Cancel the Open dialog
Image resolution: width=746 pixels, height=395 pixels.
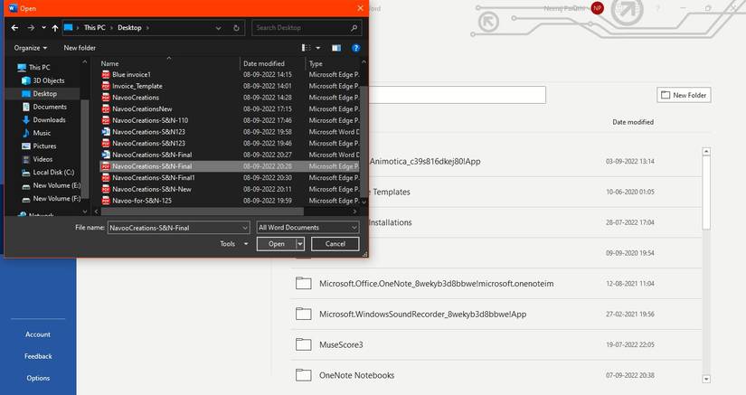point(335,244)
